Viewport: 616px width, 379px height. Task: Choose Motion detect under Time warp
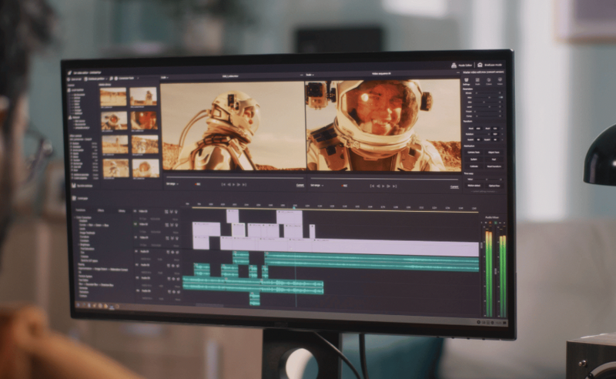474,186
